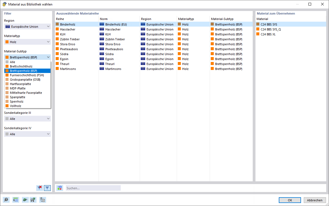Click the EU flag icon in Stora Enso norm cell
This screenshot has width=329, height=206.
[x=102, y=44]
